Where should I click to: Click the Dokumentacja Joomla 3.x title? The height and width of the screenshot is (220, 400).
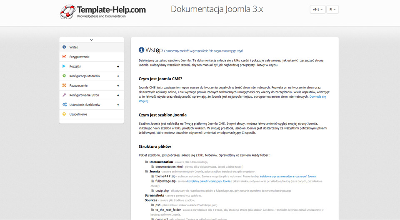click(x=217, y=9)
